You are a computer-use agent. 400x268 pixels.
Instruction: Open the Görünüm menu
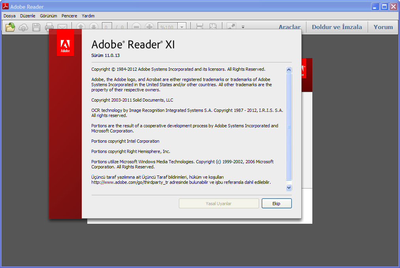point(49,16)
